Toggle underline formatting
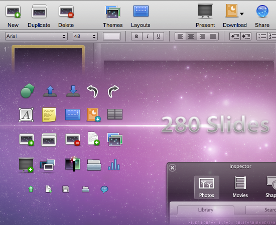Viewport: 276px width, 225px height. (159, 36)
